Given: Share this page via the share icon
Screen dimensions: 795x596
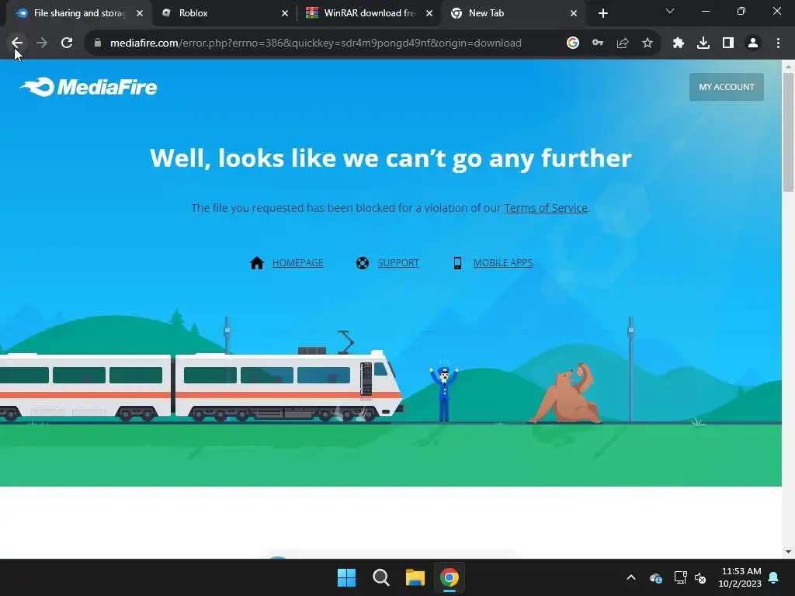Looking at the screenshot, I should [623, 43].
